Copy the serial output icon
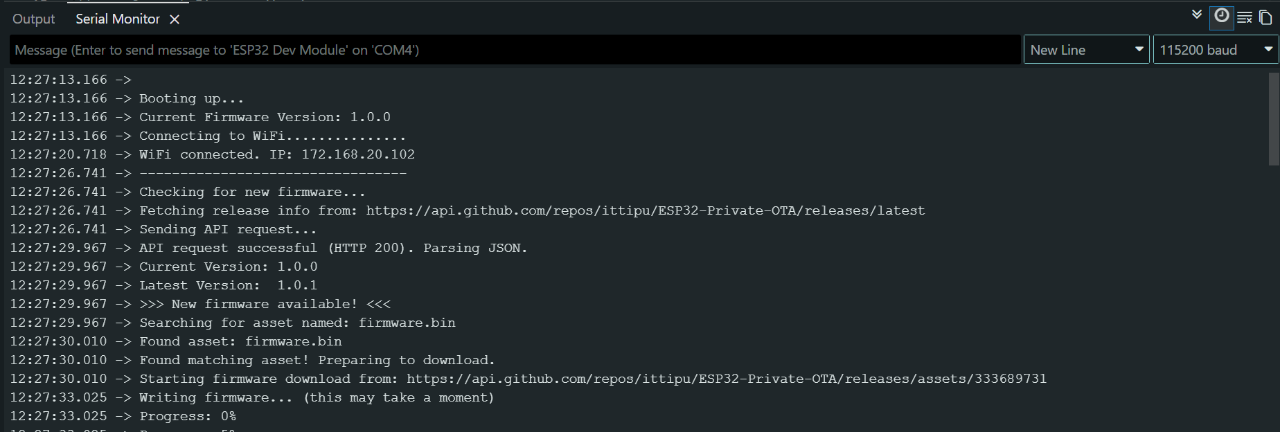 coord(1265,17)
